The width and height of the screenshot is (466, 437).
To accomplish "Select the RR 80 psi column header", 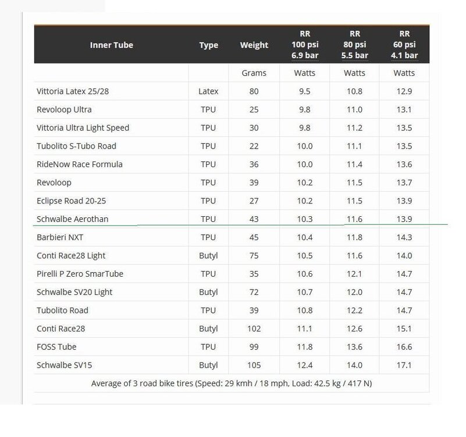I will pos(354,45).
